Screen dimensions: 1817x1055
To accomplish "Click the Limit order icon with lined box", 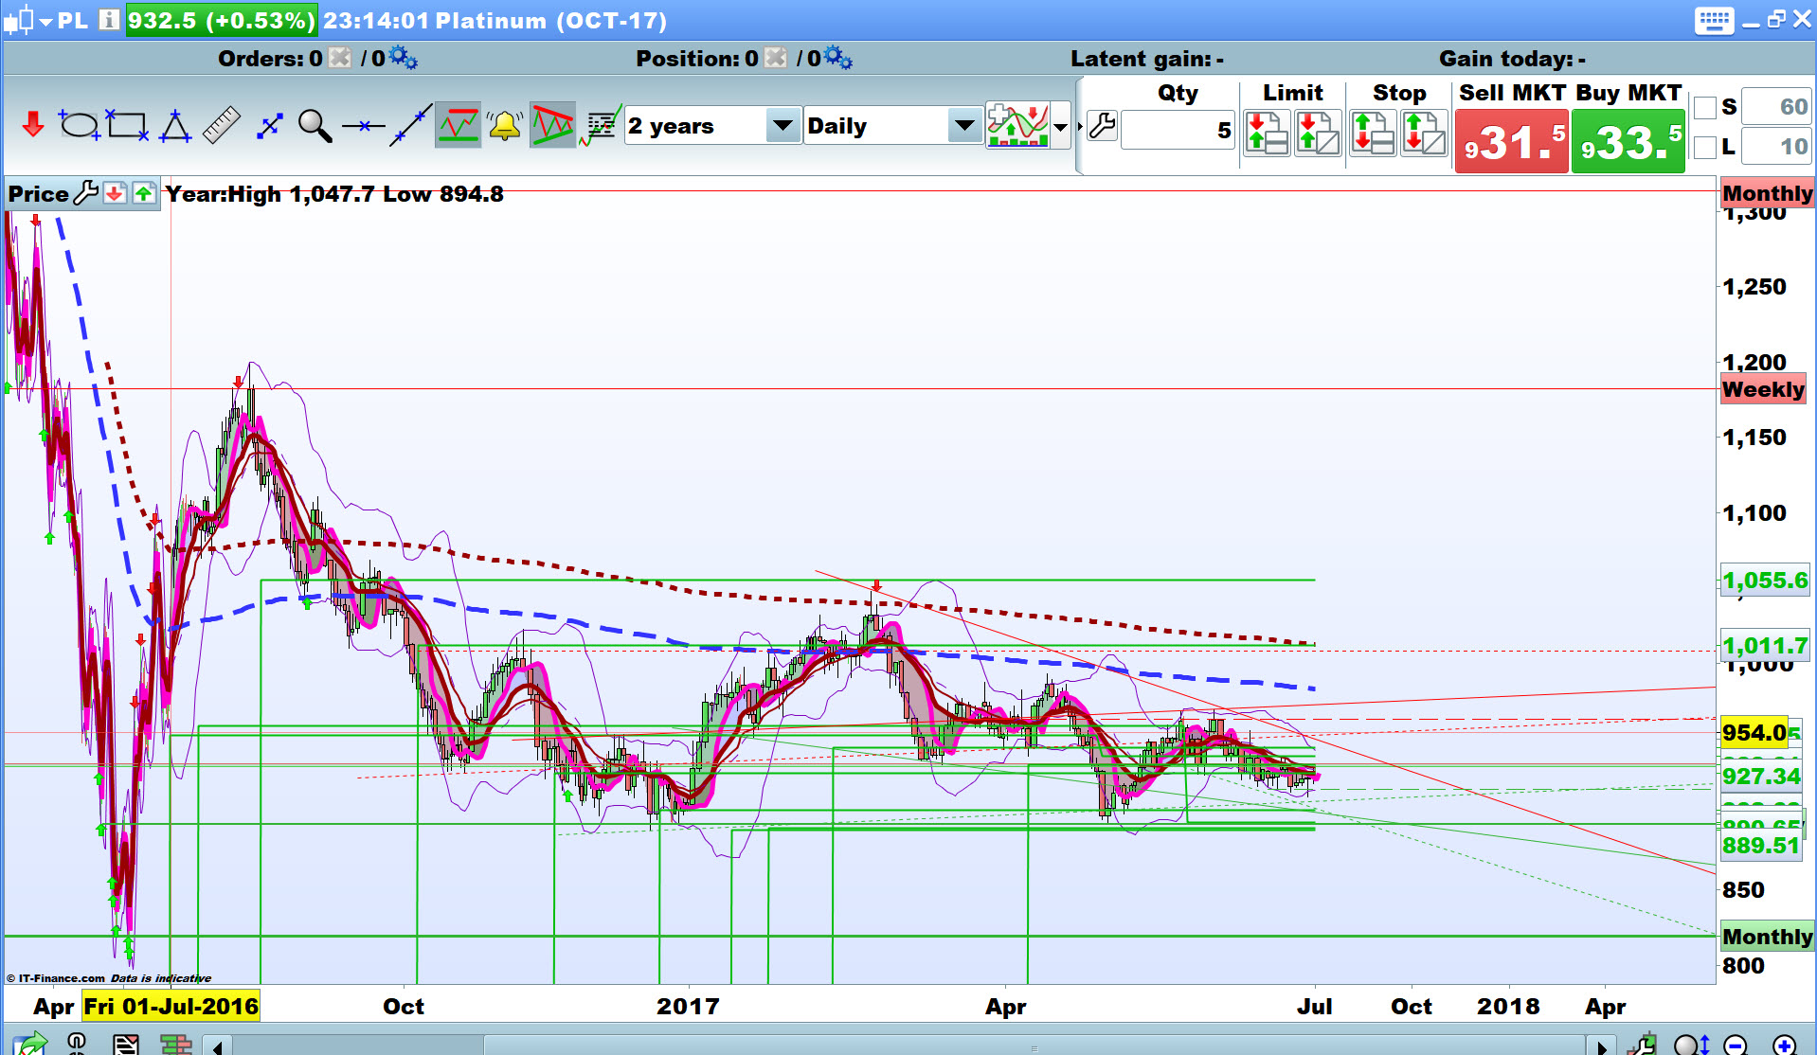I will [x=1267, y=134].
